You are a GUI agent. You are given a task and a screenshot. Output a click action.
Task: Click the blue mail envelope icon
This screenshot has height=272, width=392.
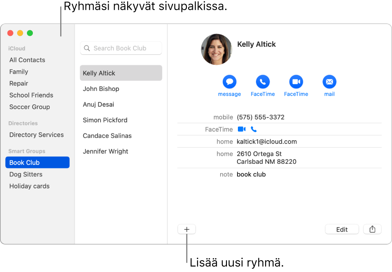click(329, 82)
